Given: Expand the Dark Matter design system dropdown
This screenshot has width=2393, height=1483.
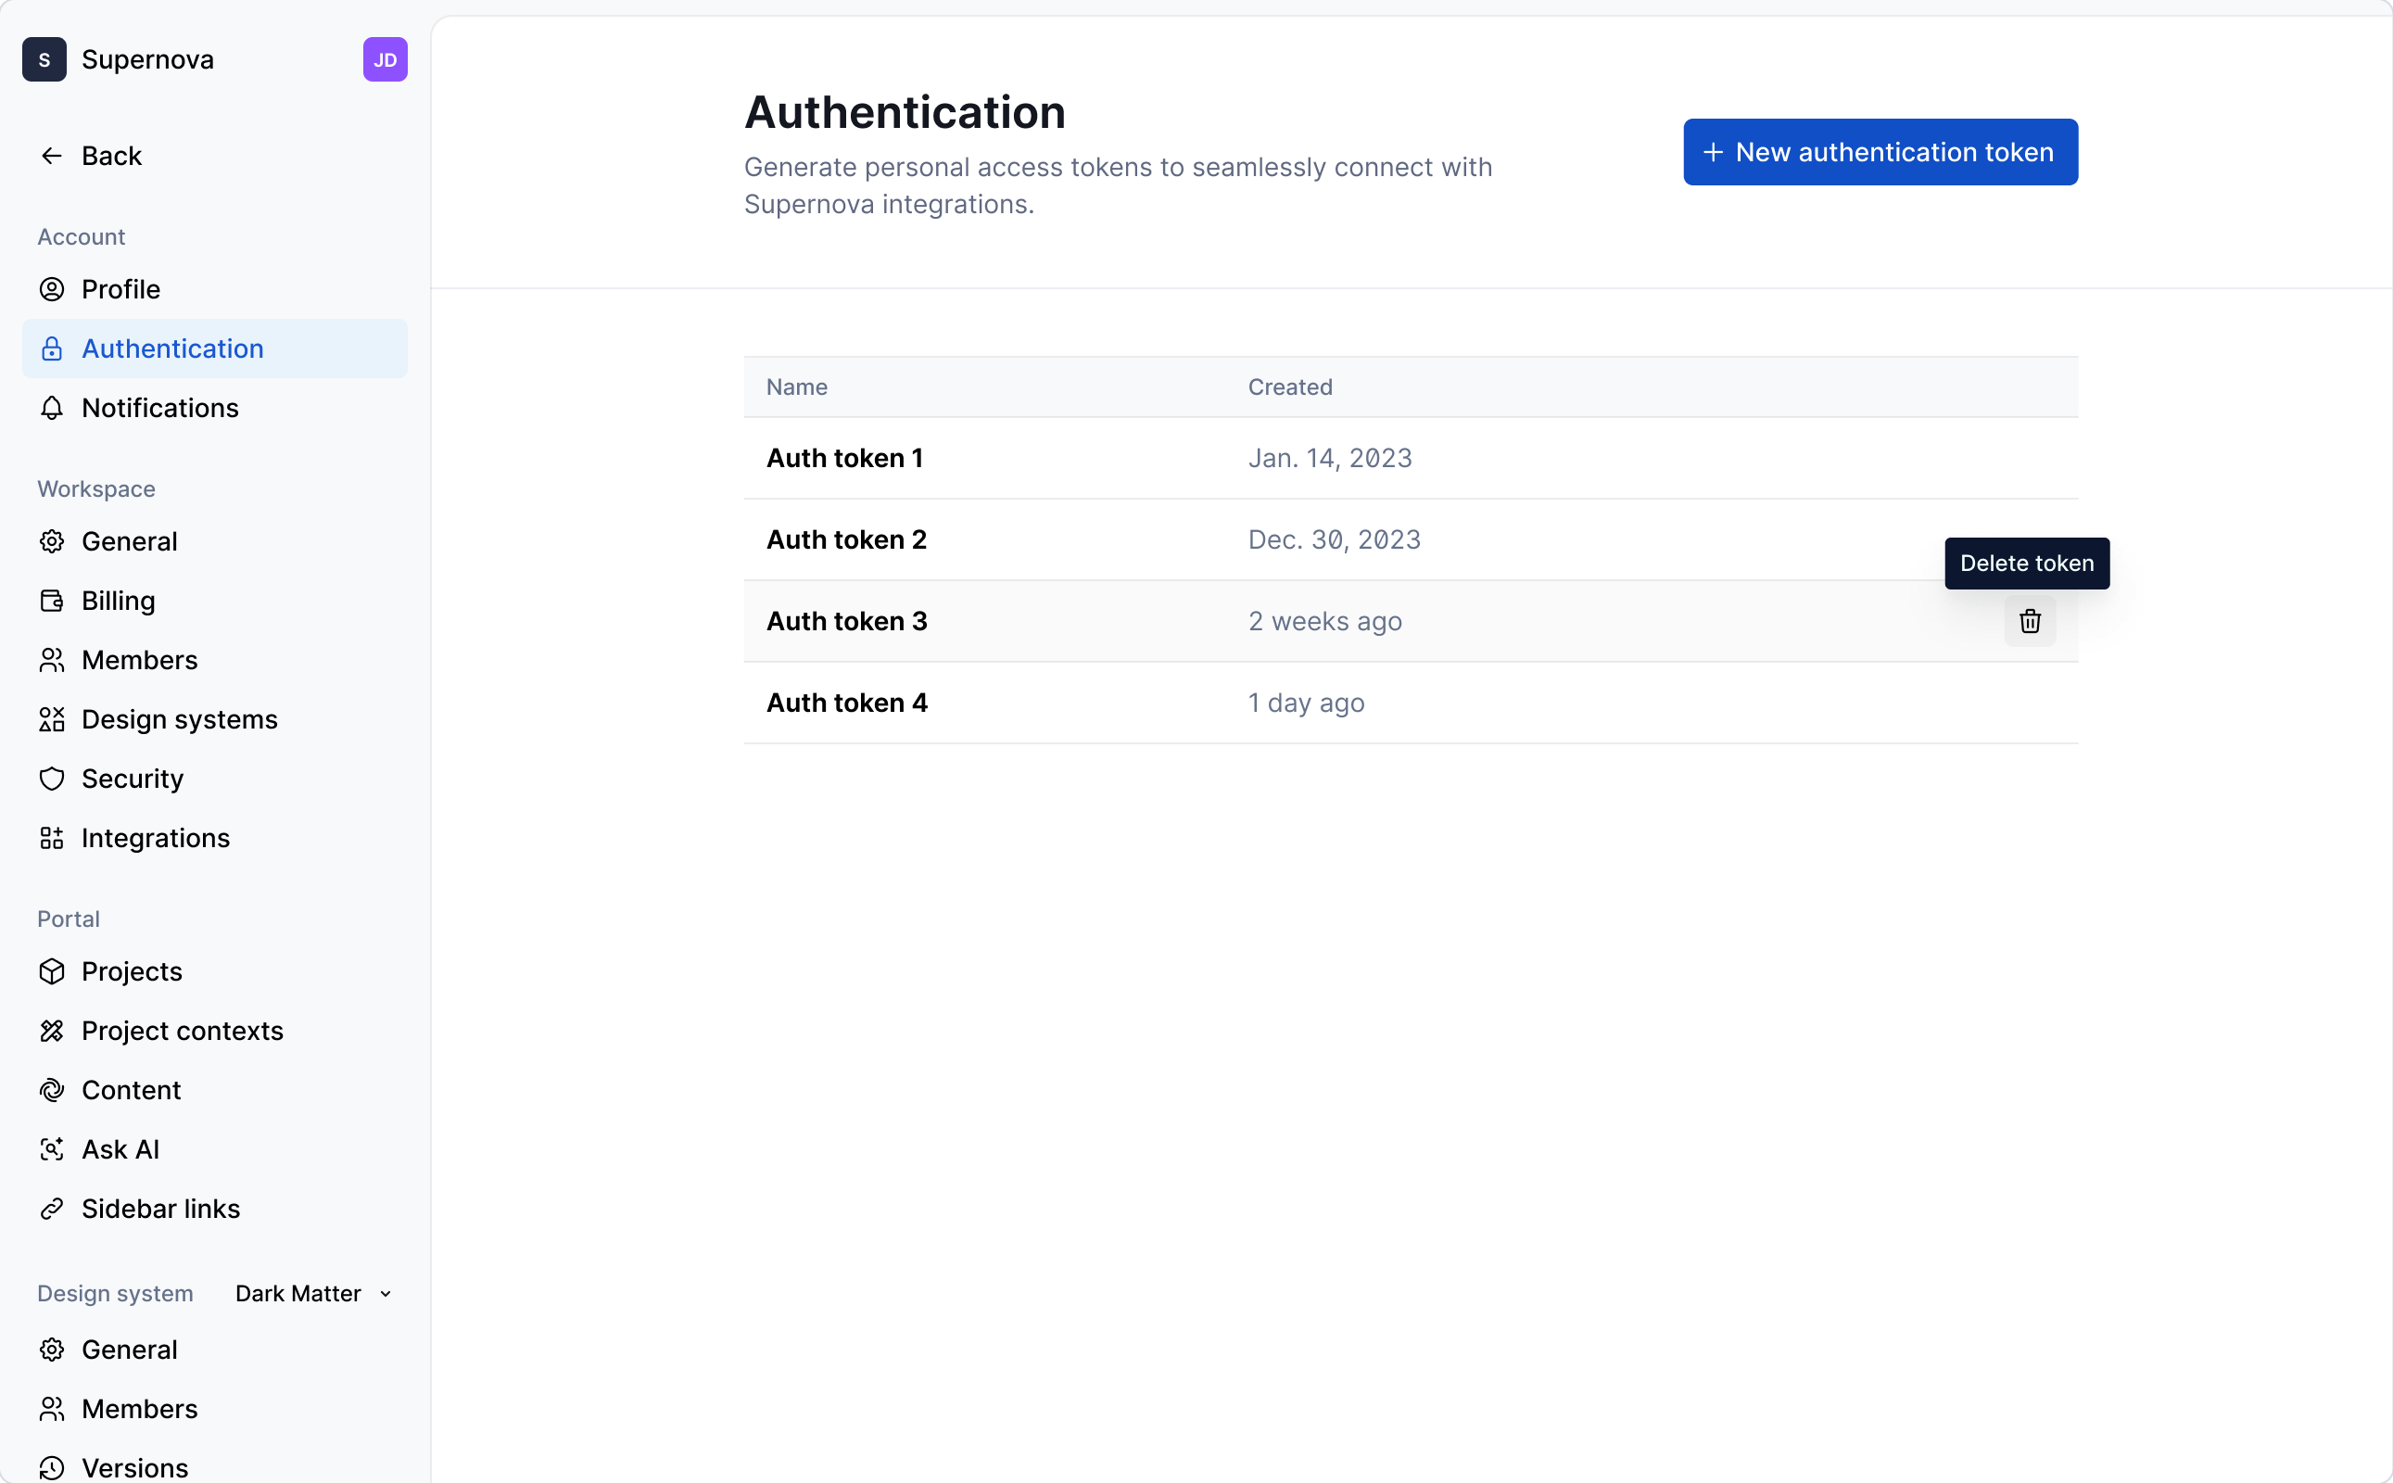Looking at the screenshot, I should (312, 1293).
